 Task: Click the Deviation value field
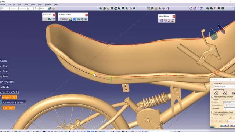point(229,102)
